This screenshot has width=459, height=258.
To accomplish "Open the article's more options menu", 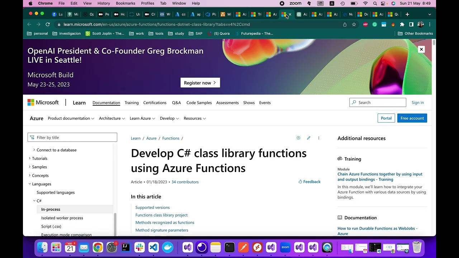I will point(318,138).
